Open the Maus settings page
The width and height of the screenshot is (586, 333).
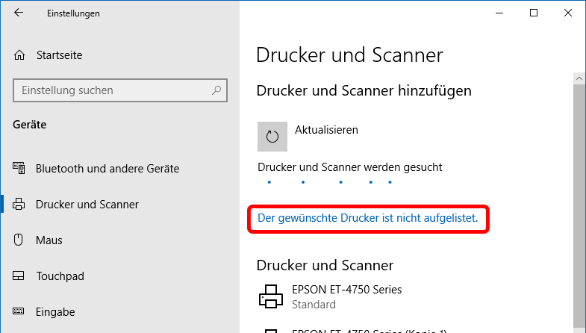coord(49,240)
